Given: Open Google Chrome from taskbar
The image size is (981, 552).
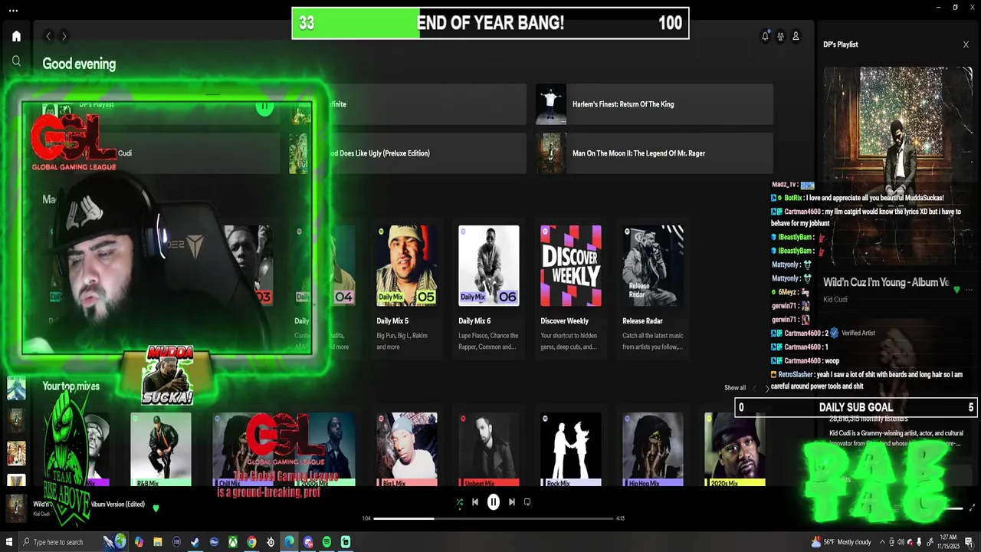Looking at the screenshot, I should 251,542.
